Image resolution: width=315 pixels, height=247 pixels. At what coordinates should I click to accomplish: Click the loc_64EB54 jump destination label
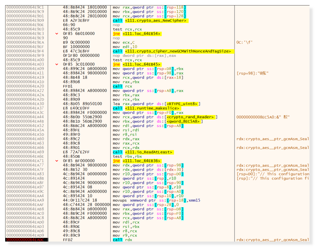(x=142, y=34)
